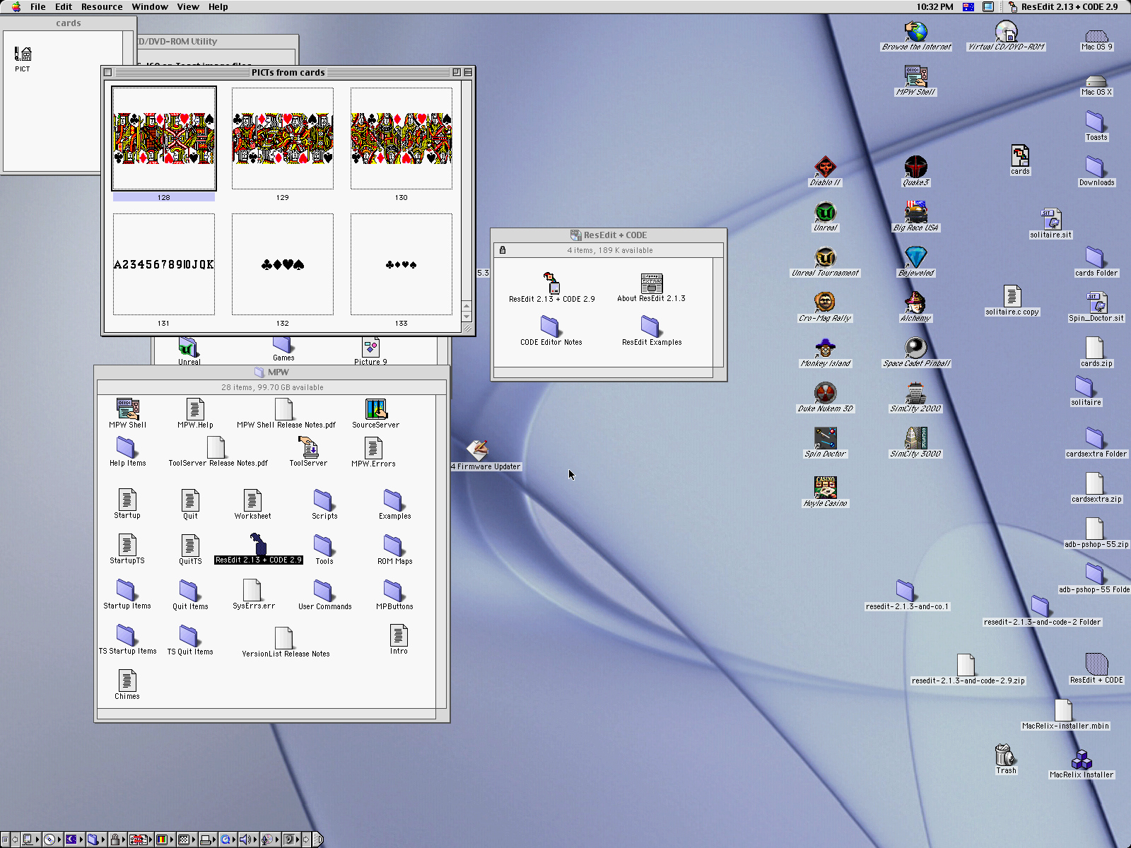
Task: Select the SourceServer icon in MPW window
Action: coord(376,409)
